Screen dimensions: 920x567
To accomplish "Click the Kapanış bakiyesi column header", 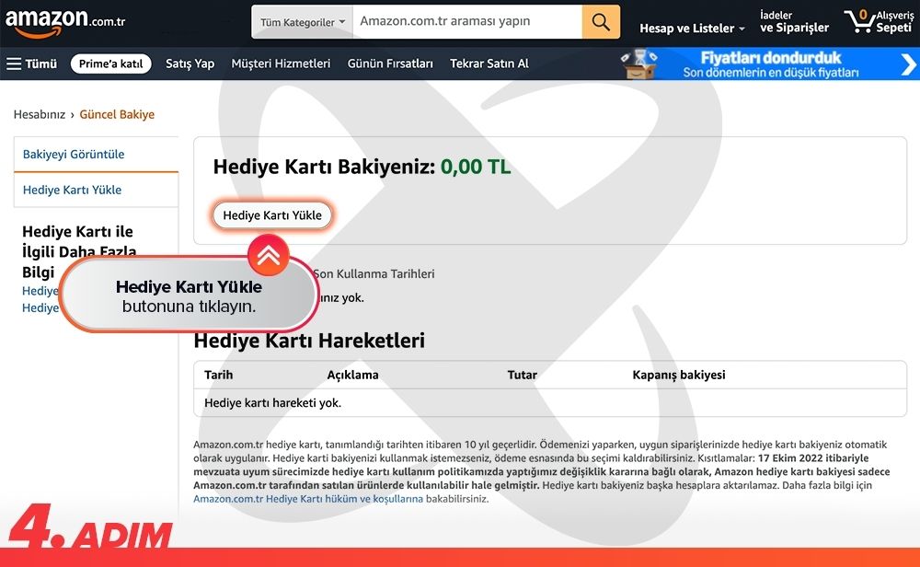I will pyautogui.click(x=679, y=375).
